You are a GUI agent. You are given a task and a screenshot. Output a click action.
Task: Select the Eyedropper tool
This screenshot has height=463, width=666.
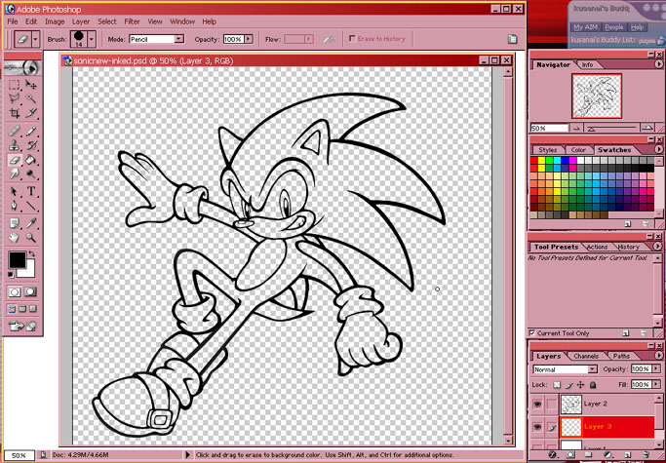click(x=30, y=223)
